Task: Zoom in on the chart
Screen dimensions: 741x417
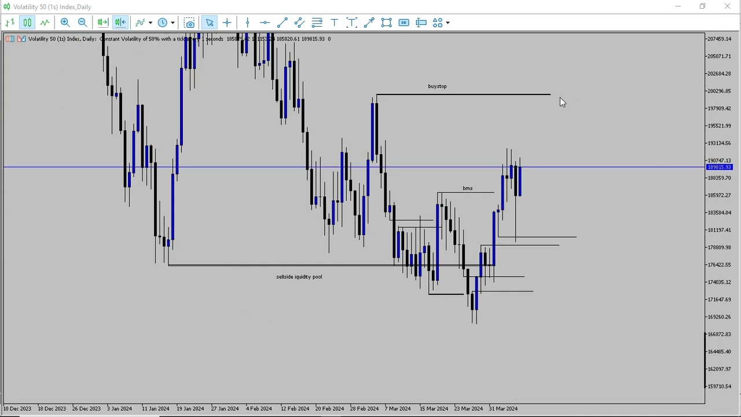Action: [x=65, y=23]
